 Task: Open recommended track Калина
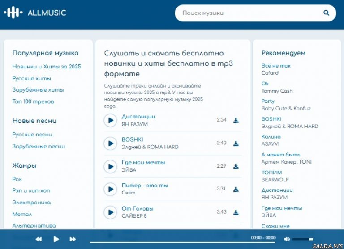pyautogui.click(x=271, y=137)
